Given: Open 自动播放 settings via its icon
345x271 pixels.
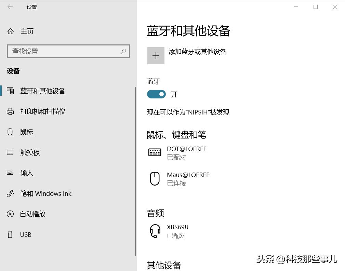Looking at the screenshot, I should coord(10,214).
